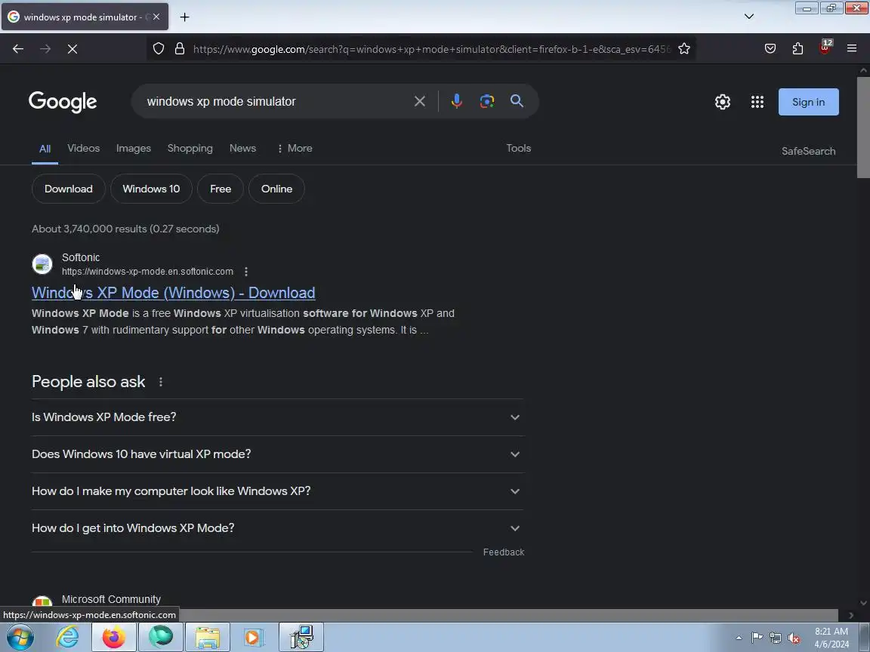Open the tracking protection shield icon
Viewport: 870px width, 652px height.
[x=159, y=49]
